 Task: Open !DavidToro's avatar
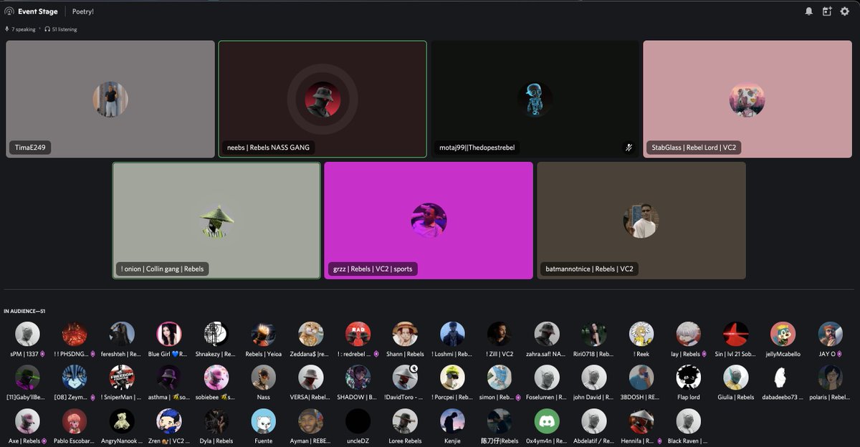point(405,378)
